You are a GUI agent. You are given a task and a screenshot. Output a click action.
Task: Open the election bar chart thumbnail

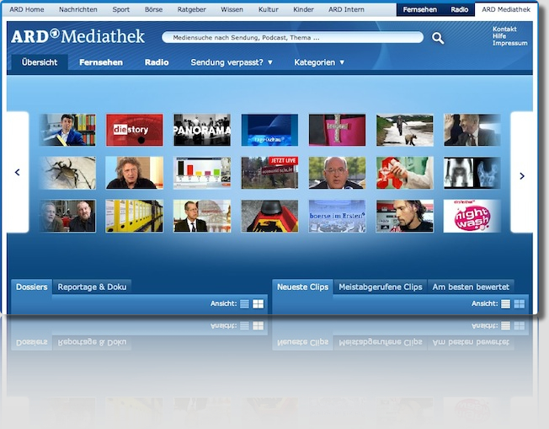[202, 173]
